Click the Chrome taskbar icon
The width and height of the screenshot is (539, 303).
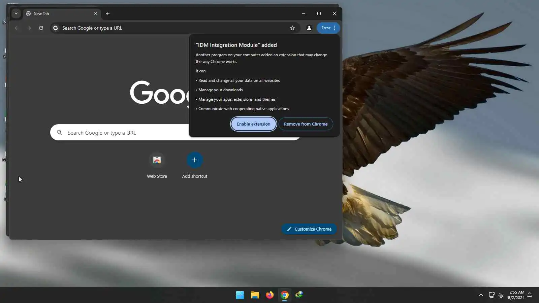click(x=285, y=295)
